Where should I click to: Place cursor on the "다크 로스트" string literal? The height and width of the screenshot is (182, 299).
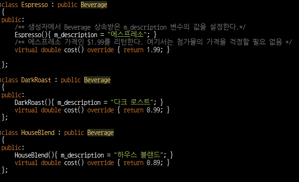click(x=132, y=103)
